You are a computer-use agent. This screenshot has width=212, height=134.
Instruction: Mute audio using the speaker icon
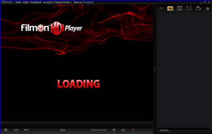coord(123,130)
